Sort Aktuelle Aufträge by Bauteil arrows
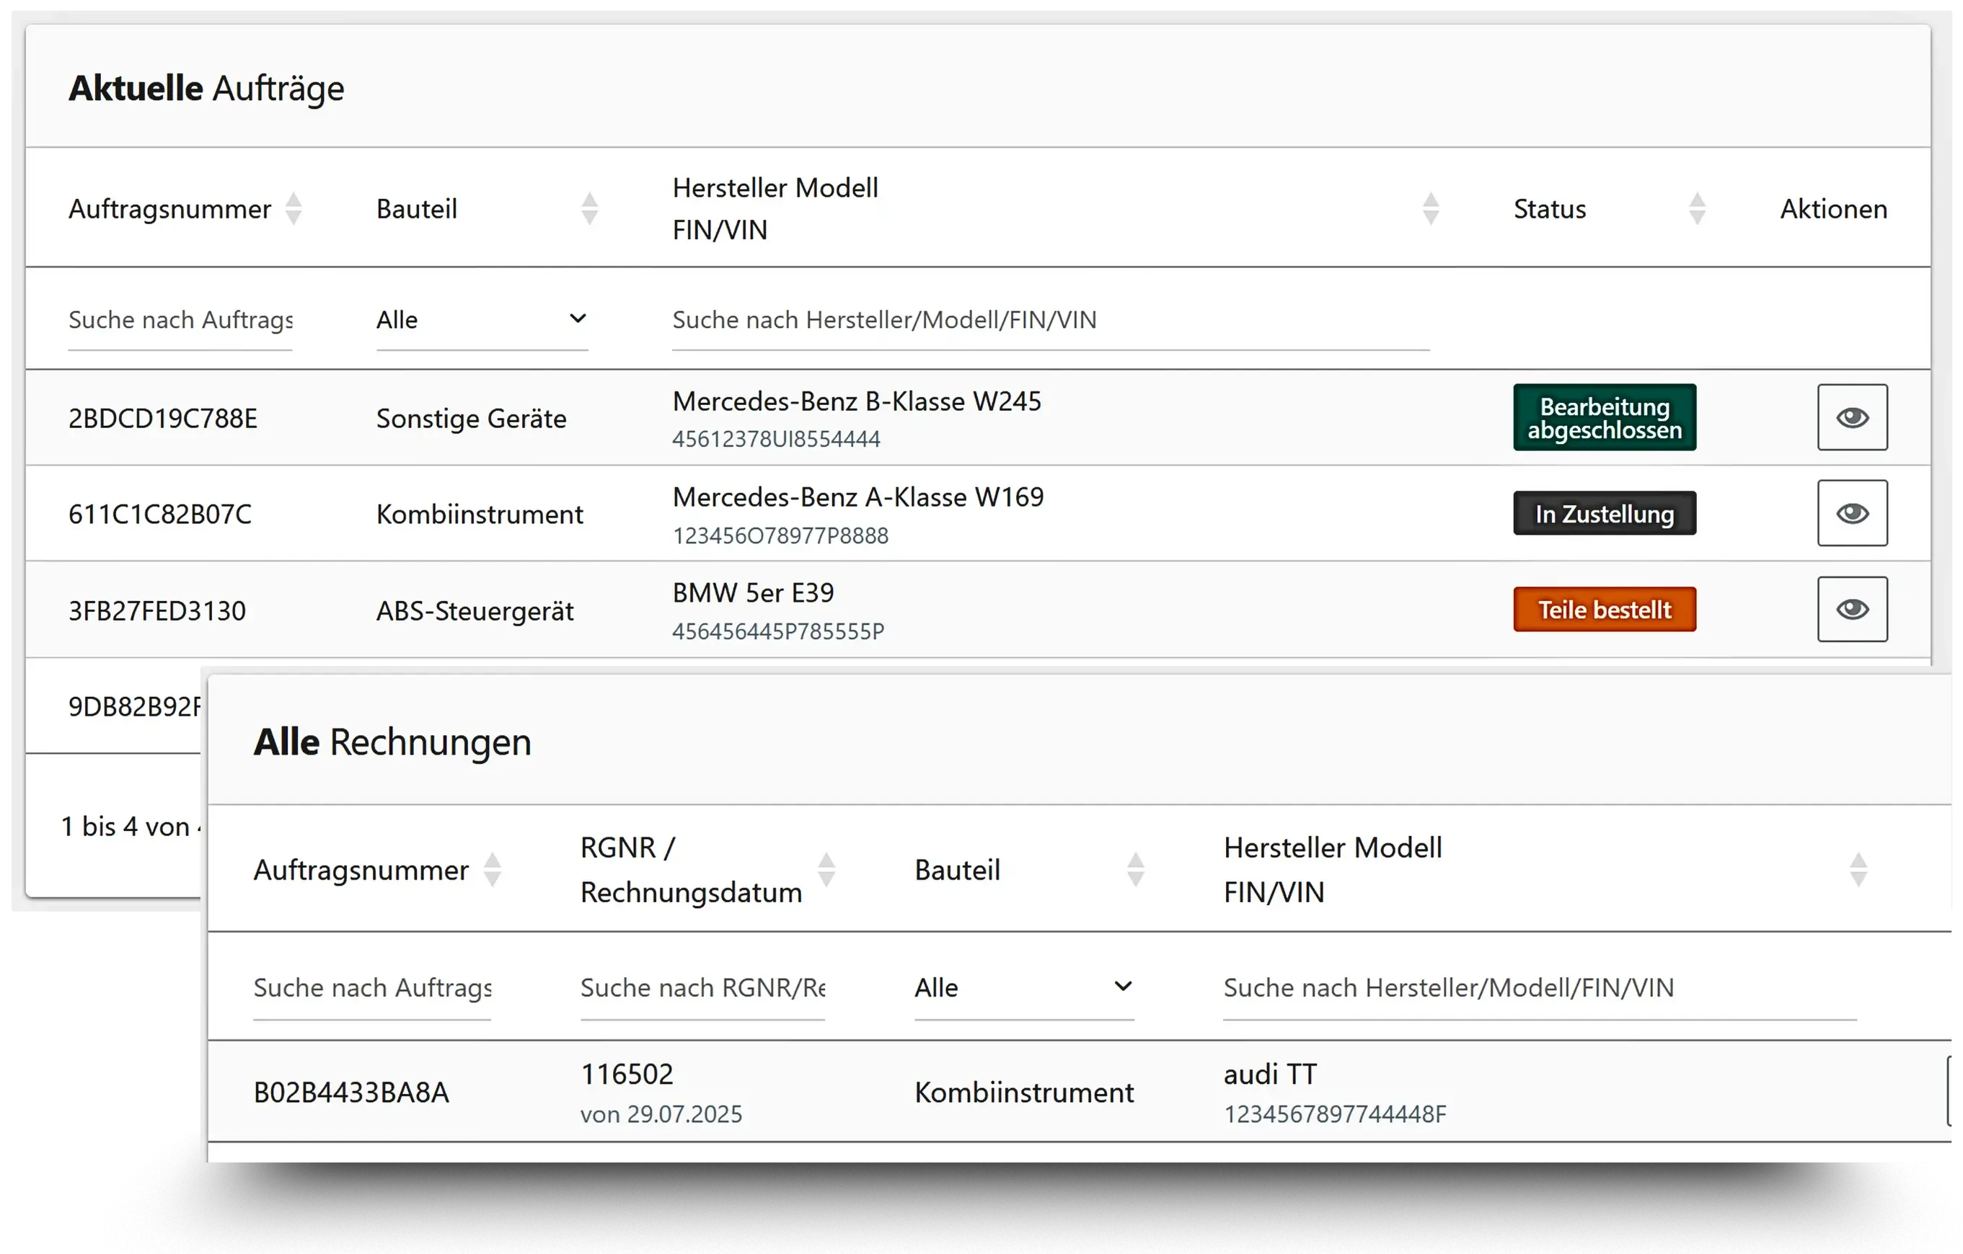Image resolution: width=1963 pixels, height=1254 pixels. 589,208
